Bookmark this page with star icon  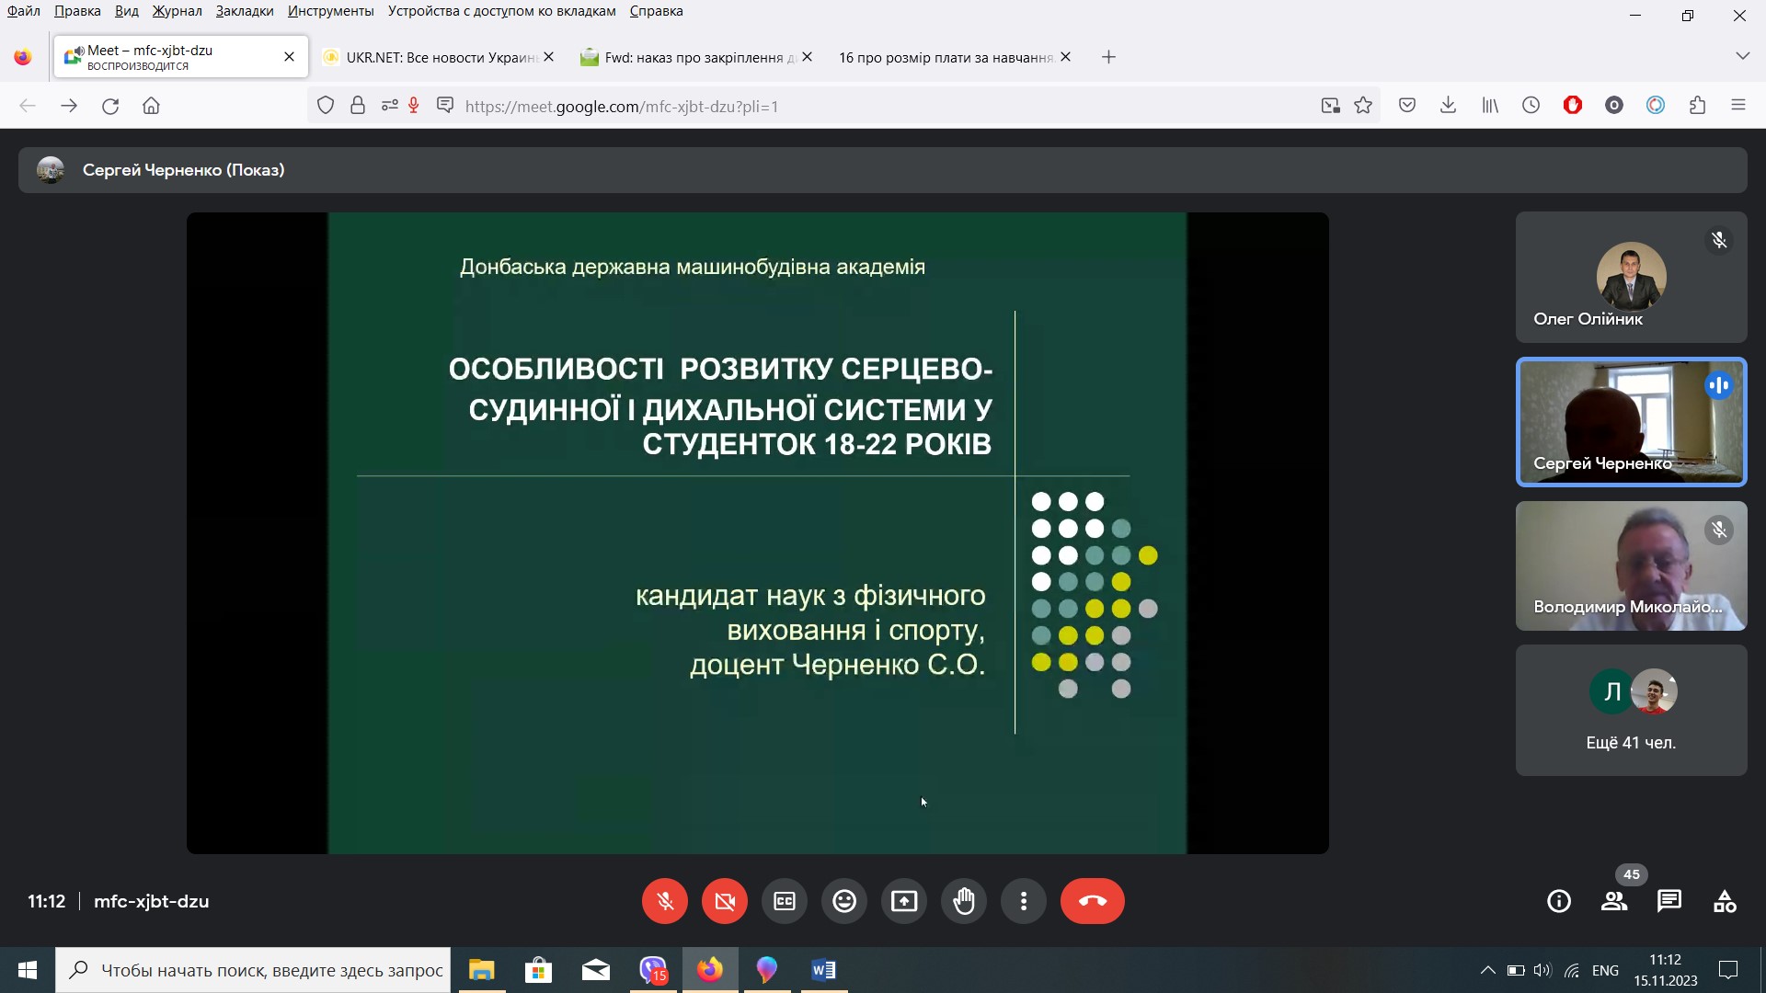pyautogui.click(x=1363, y=106)
